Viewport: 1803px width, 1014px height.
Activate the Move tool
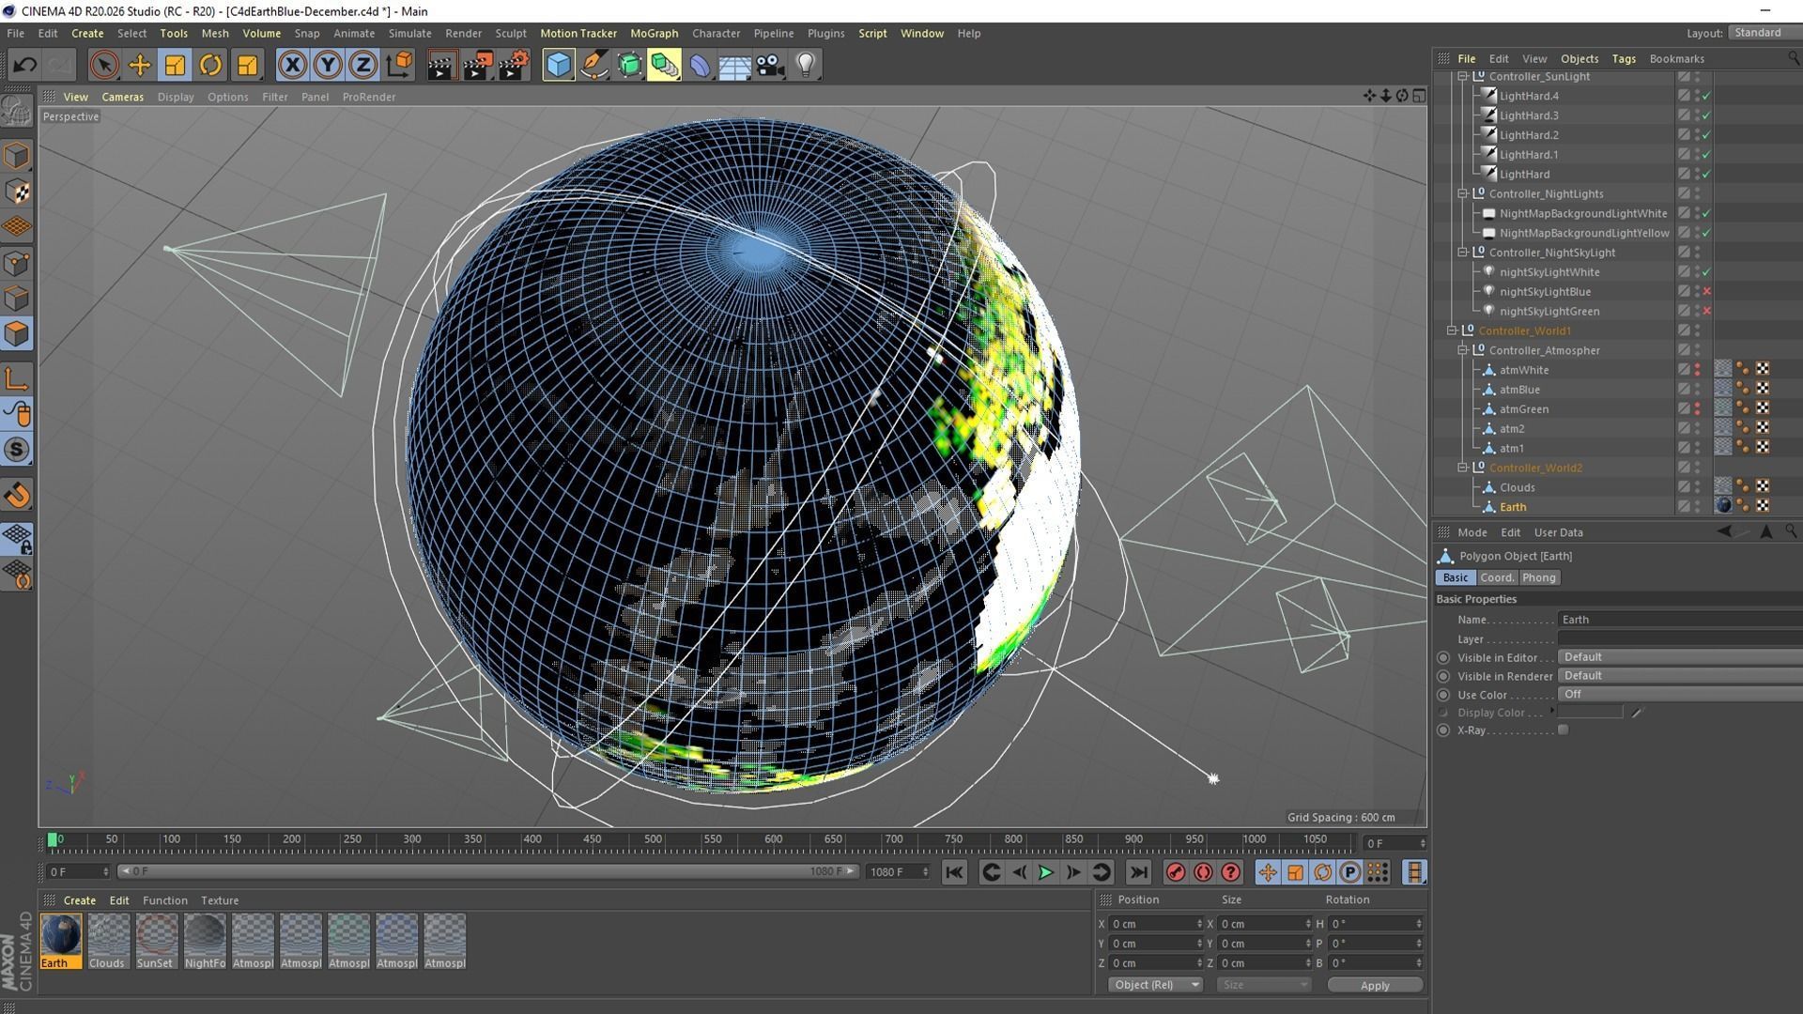coord(139,65)
